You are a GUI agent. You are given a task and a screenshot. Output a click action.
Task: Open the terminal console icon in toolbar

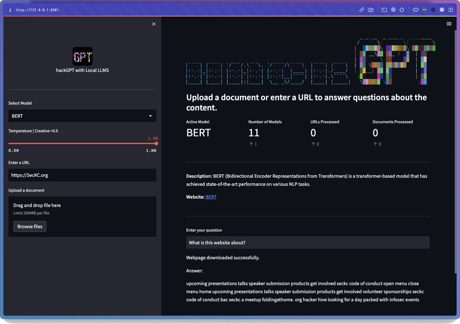tap(384, 10)
